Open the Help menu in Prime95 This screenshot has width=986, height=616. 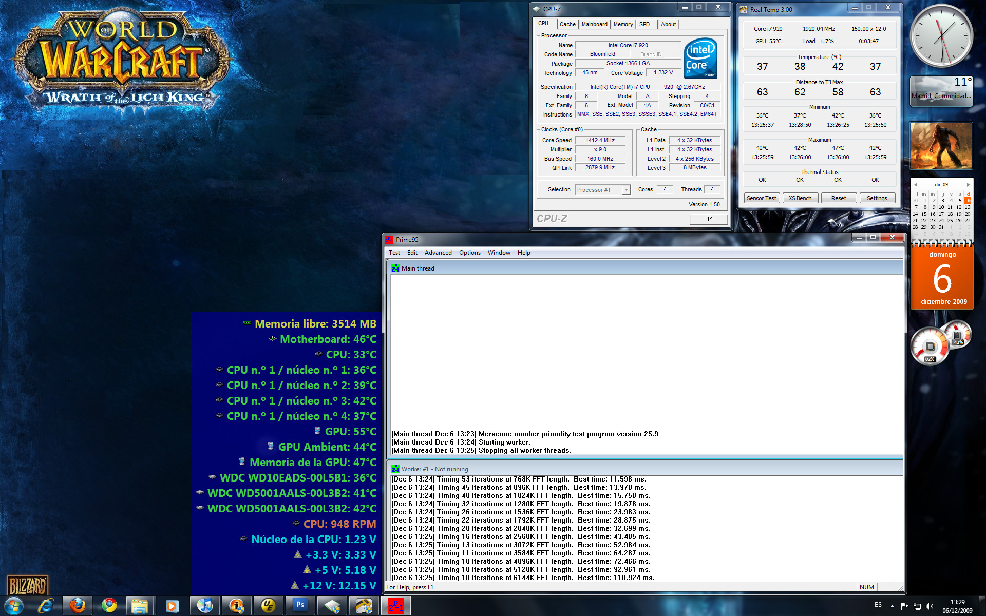pos(524,253)
